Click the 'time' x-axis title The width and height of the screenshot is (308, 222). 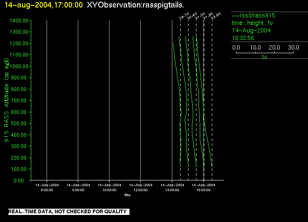[127, 195]
